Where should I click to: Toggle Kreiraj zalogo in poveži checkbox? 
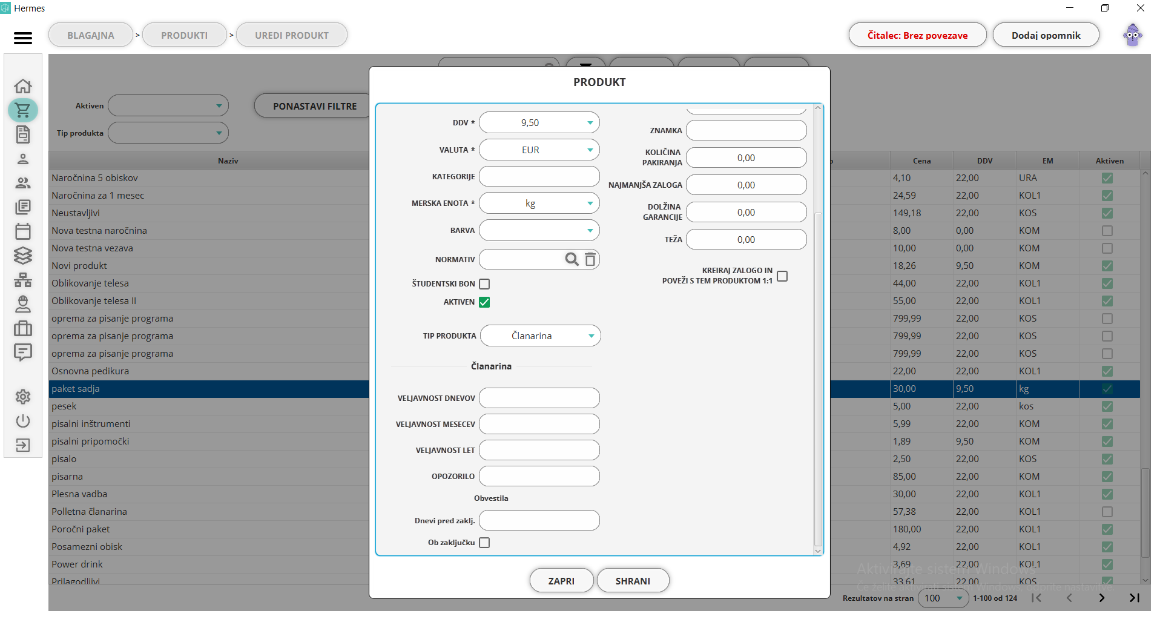[x=782, y=276]
